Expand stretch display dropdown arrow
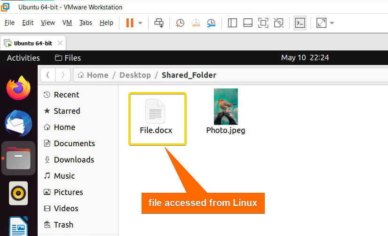The image size is (388, 236). pyautogui.click(x=332, y=23)
